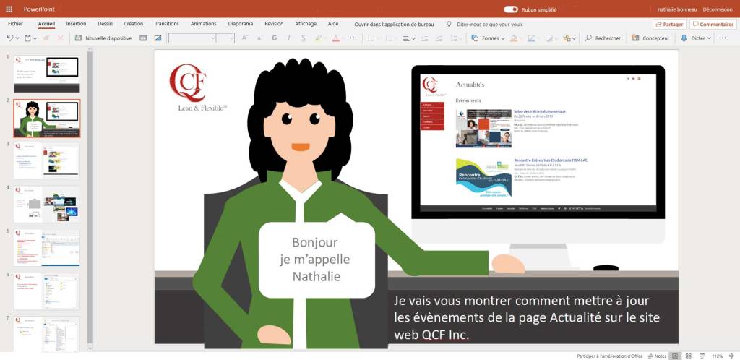Open the Undo dropdown arrow
This screenshot has width=740, height=360.
[17, 39]
